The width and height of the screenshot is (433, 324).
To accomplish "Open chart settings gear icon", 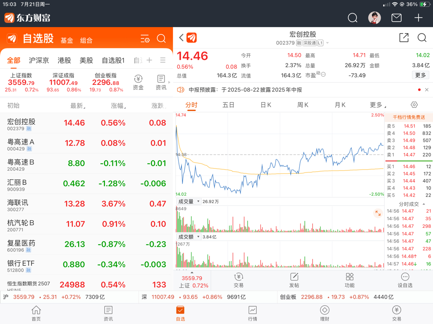I will coord(414,105).
